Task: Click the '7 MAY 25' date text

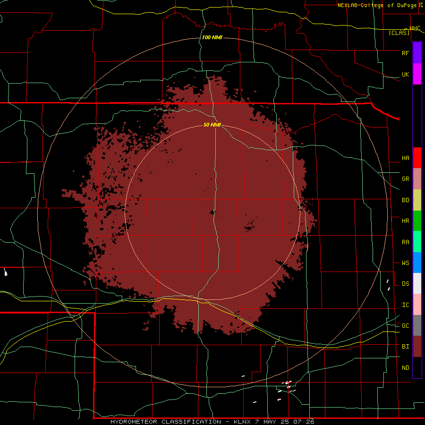Action: click(x=272, y=422)
